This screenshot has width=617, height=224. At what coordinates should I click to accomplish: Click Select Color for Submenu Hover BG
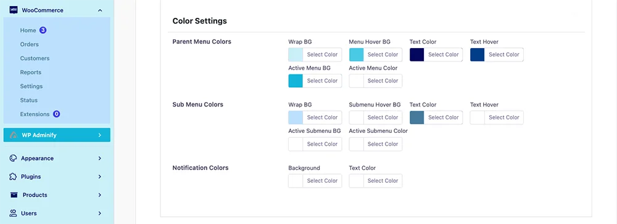coord(383,118)
